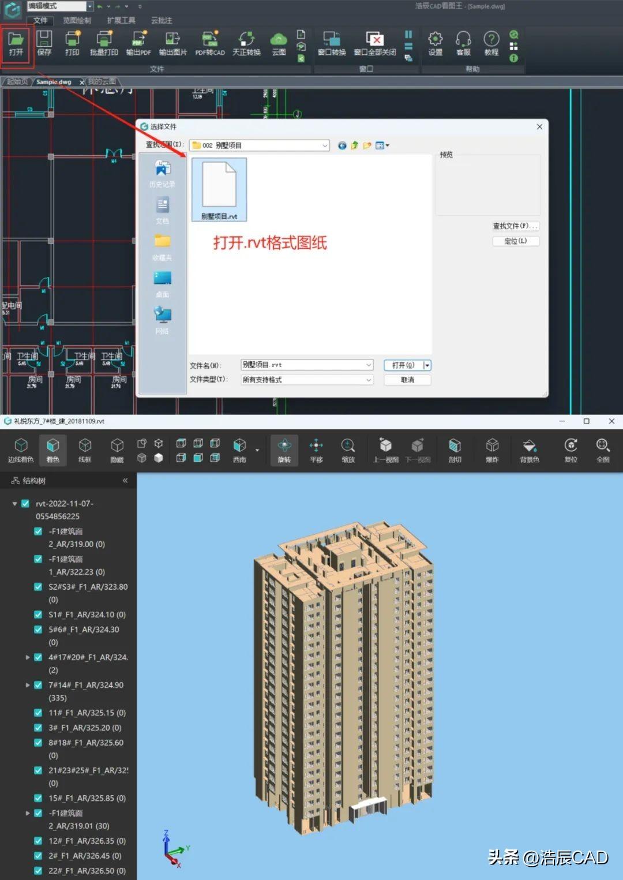Click the 爆炸 explode view tool
The width and height of the screenshot is (623, 880).
492,450
